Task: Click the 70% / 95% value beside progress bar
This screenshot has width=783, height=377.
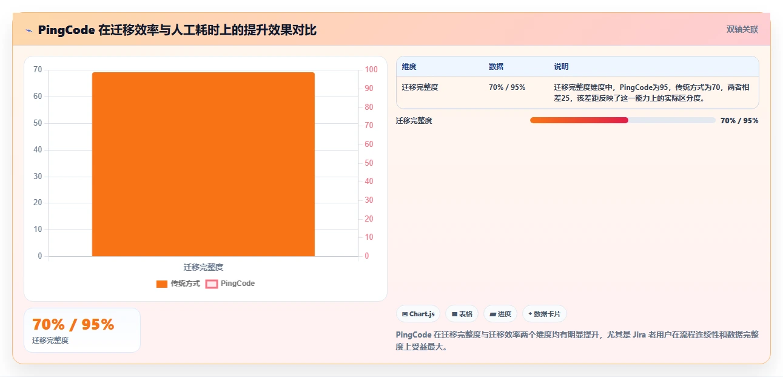Action: point(739,121)
